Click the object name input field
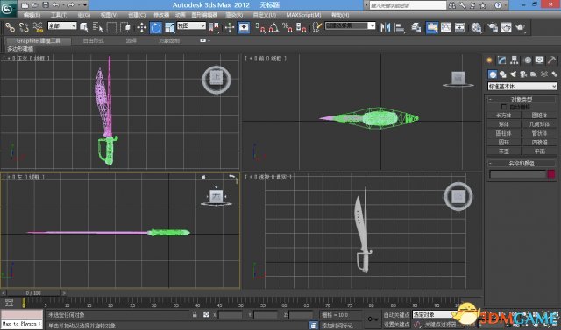This screenshot has width=561, height=330. pyautogui.click(x=518, y=174)
